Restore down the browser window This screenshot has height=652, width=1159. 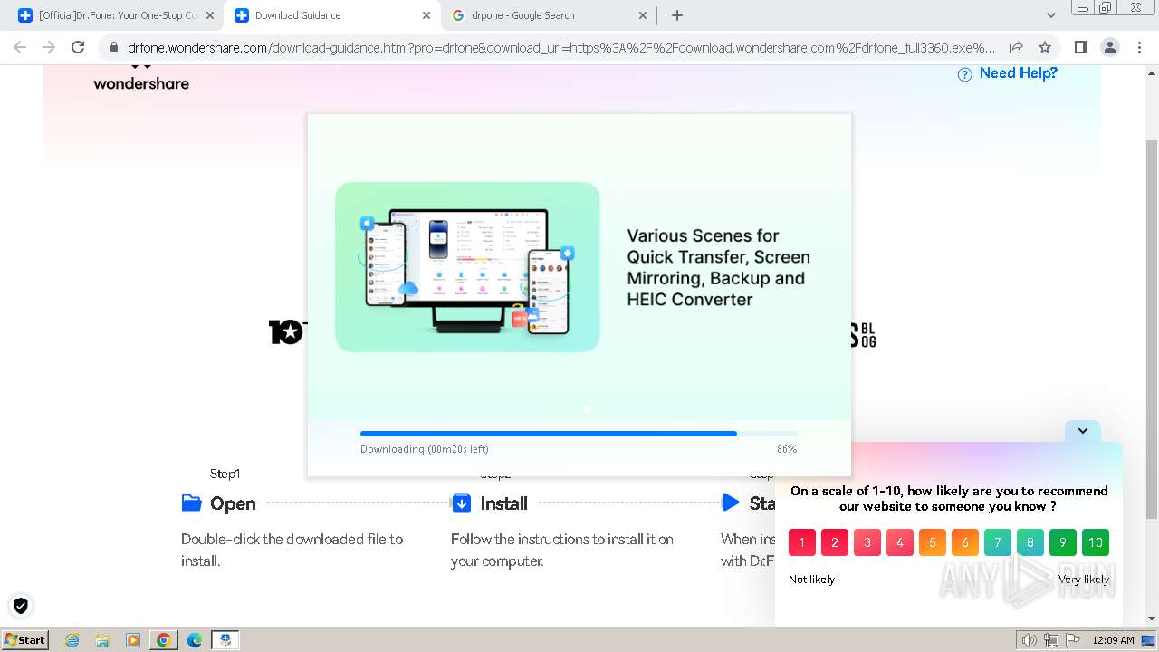pyautogui.click(x=1106, y=7)
